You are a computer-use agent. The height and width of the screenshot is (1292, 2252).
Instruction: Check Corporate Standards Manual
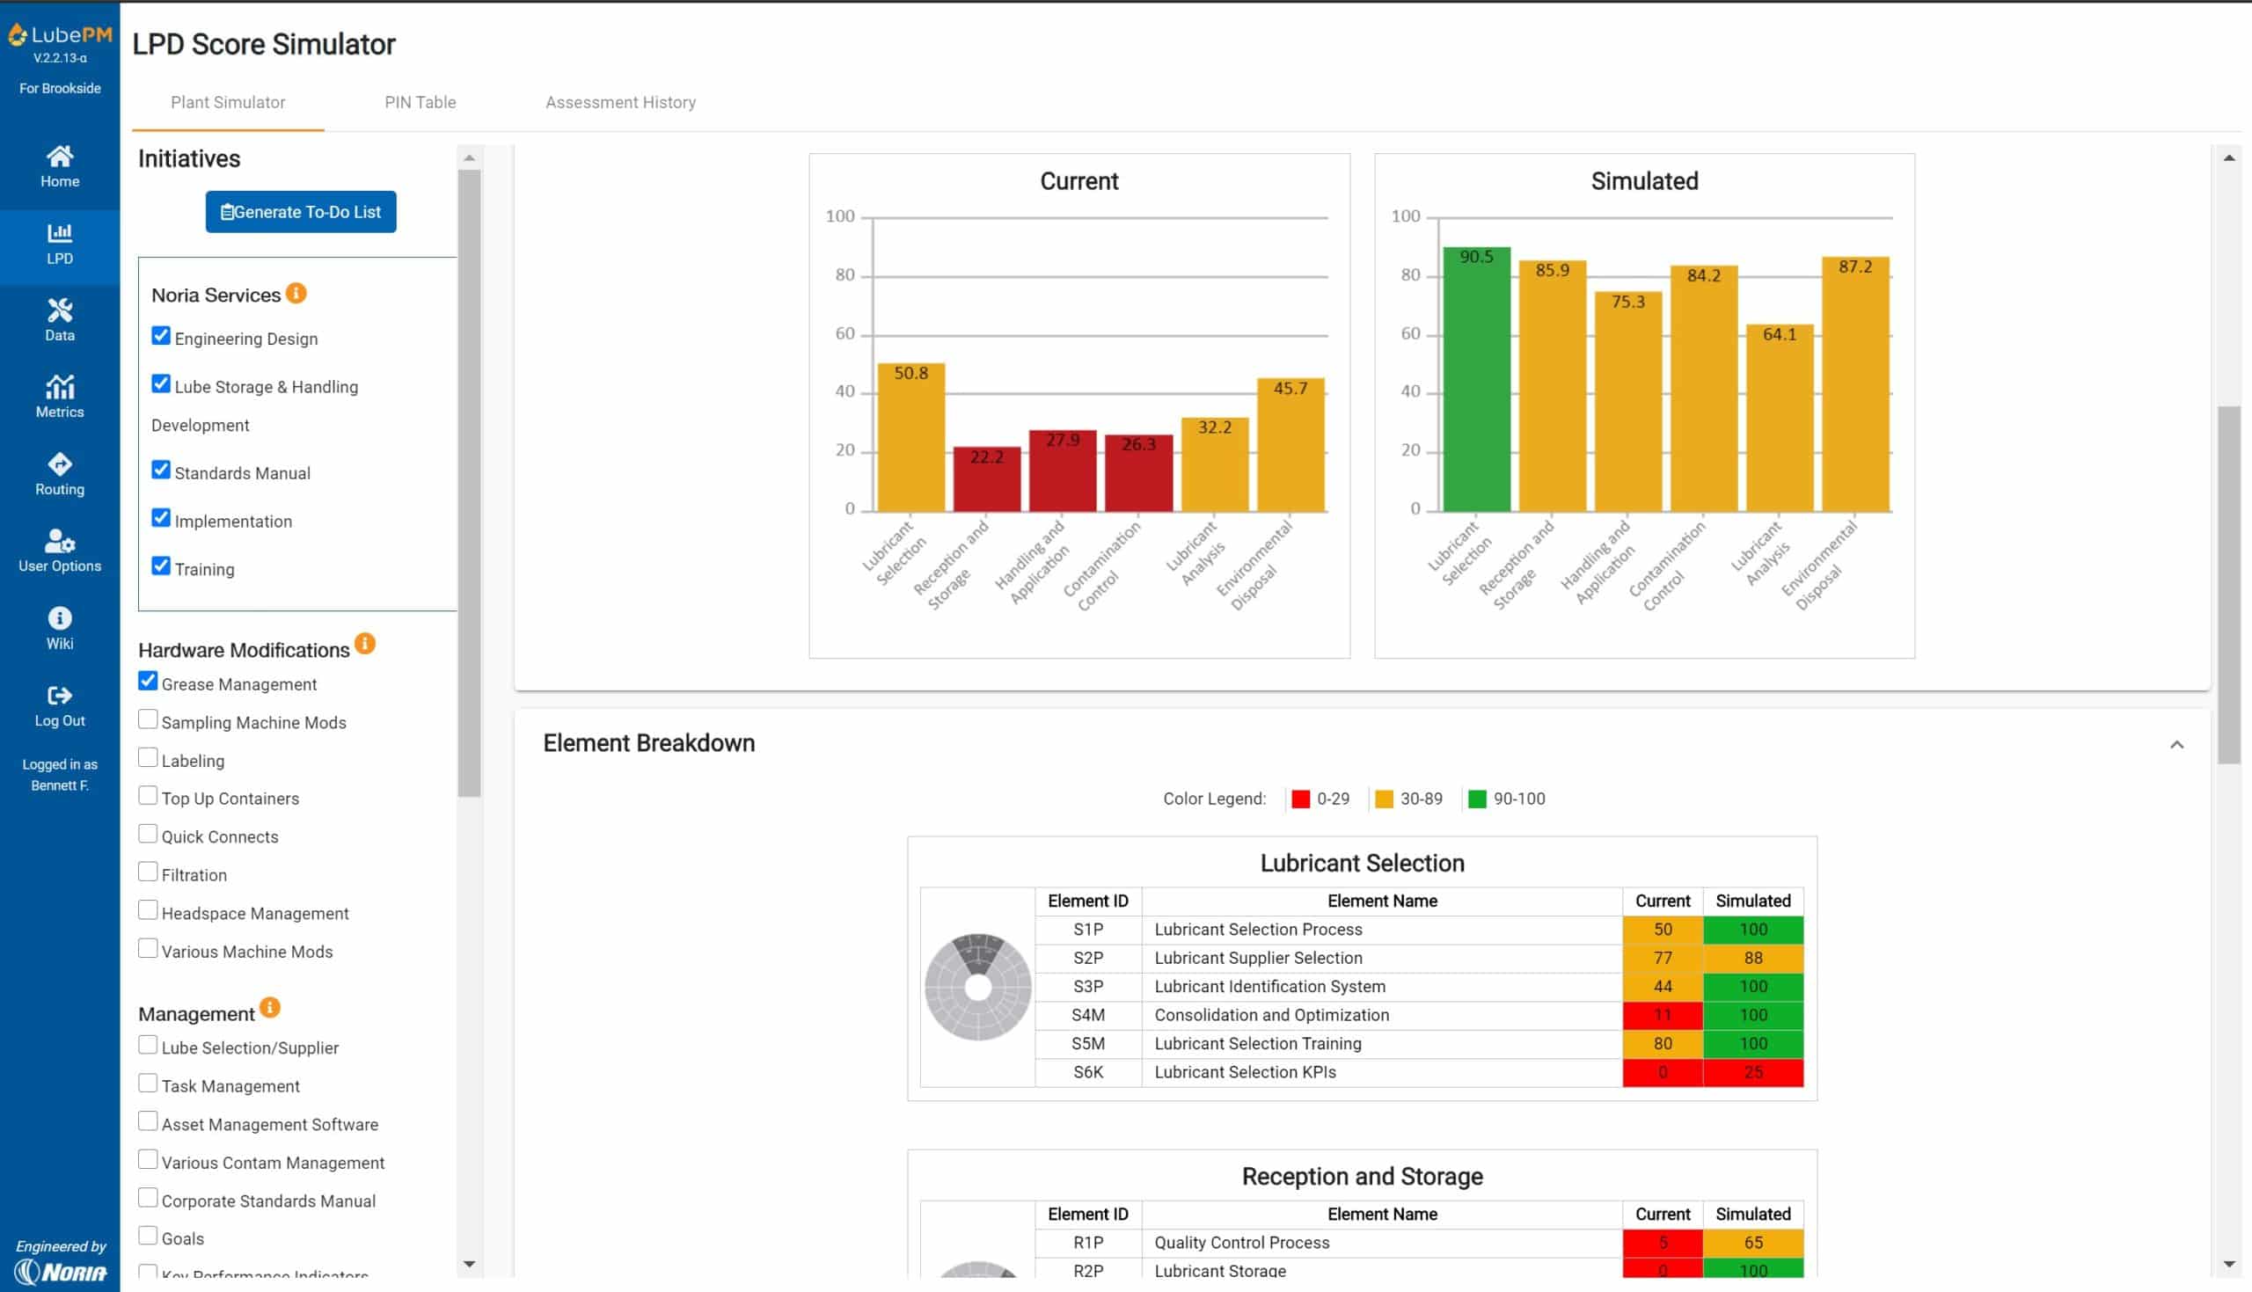(148, 1197)
